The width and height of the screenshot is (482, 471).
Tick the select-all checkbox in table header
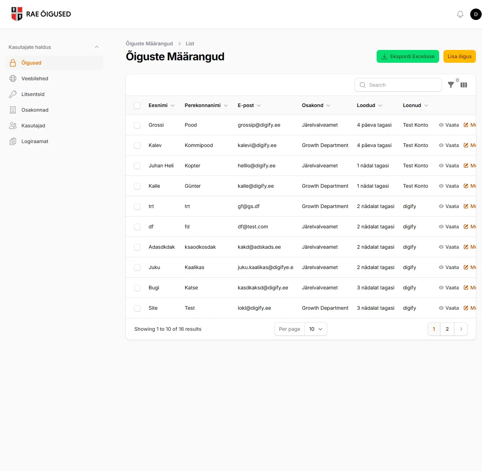click(137, 106)
